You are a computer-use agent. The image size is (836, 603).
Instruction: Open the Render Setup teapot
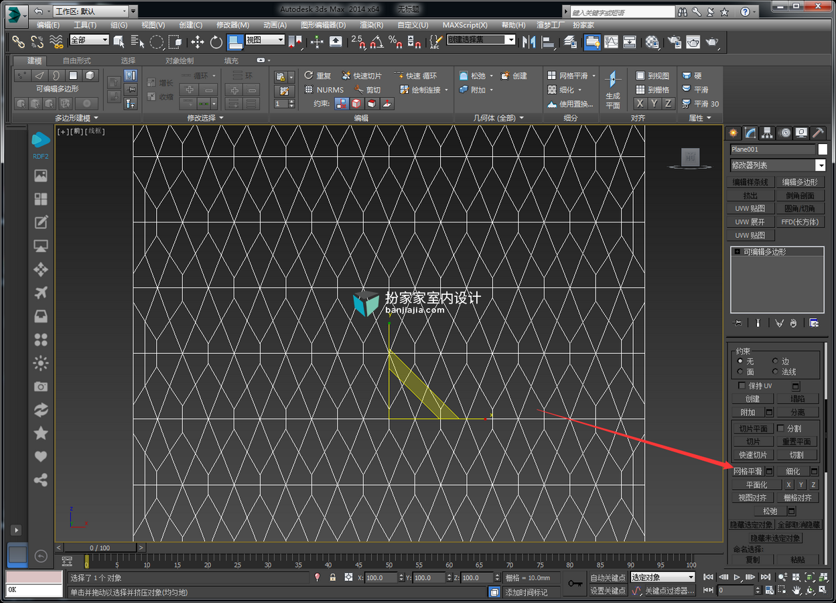click(x=674, y=42)
